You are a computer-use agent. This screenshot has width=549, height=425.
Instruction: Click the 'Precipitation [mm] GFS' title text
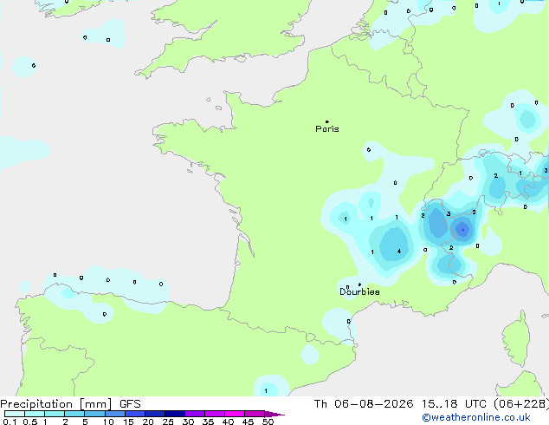[x=70, y=404]
